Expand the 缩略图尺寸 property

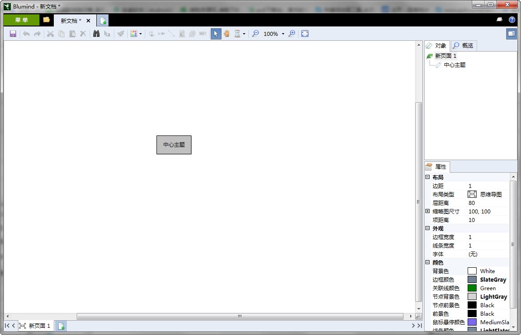click(428, 211)
